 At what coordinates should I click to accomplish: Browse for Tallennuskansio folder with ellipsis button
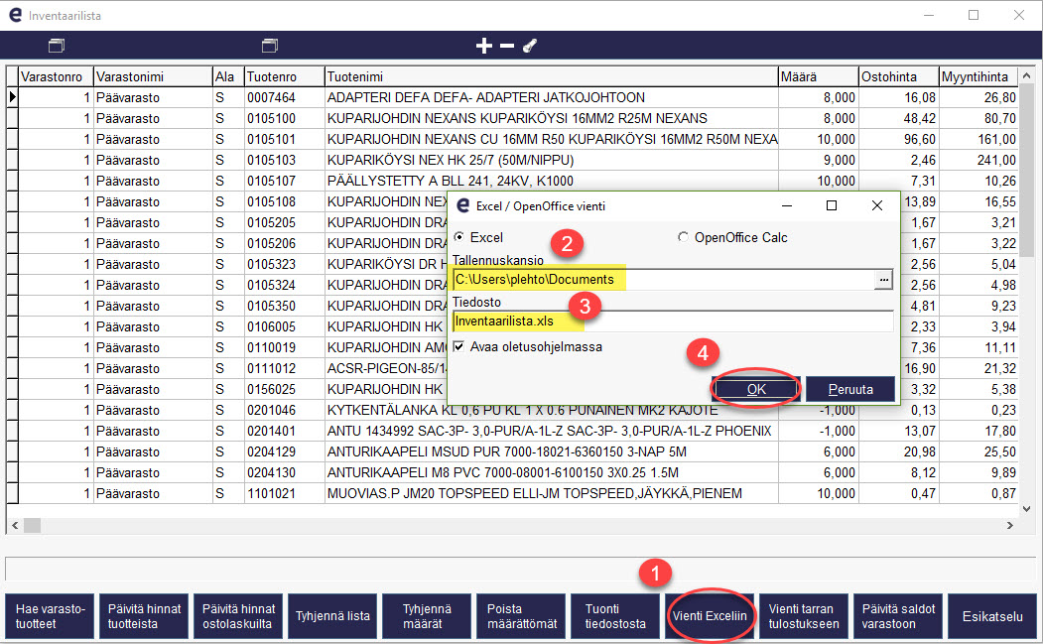883,280
